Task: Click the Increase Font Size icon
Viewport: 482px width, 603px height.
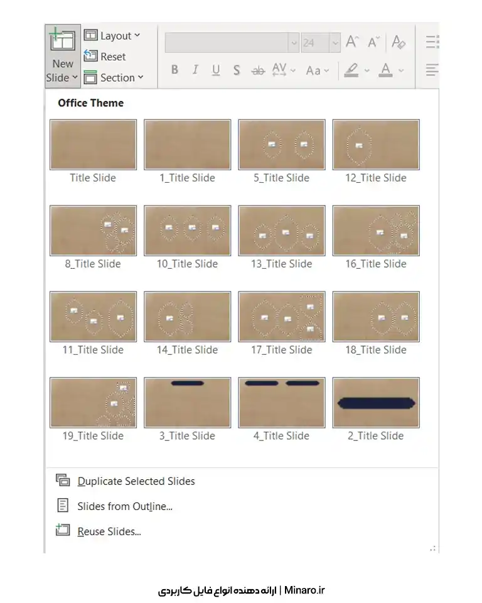Action: [352, 42]
